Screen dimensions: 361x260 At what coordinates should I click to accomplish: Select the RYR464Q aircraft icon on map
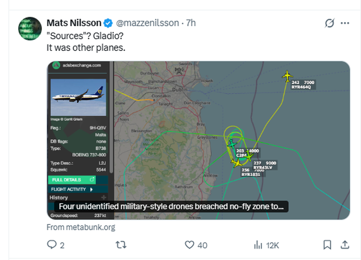(287, 76)
